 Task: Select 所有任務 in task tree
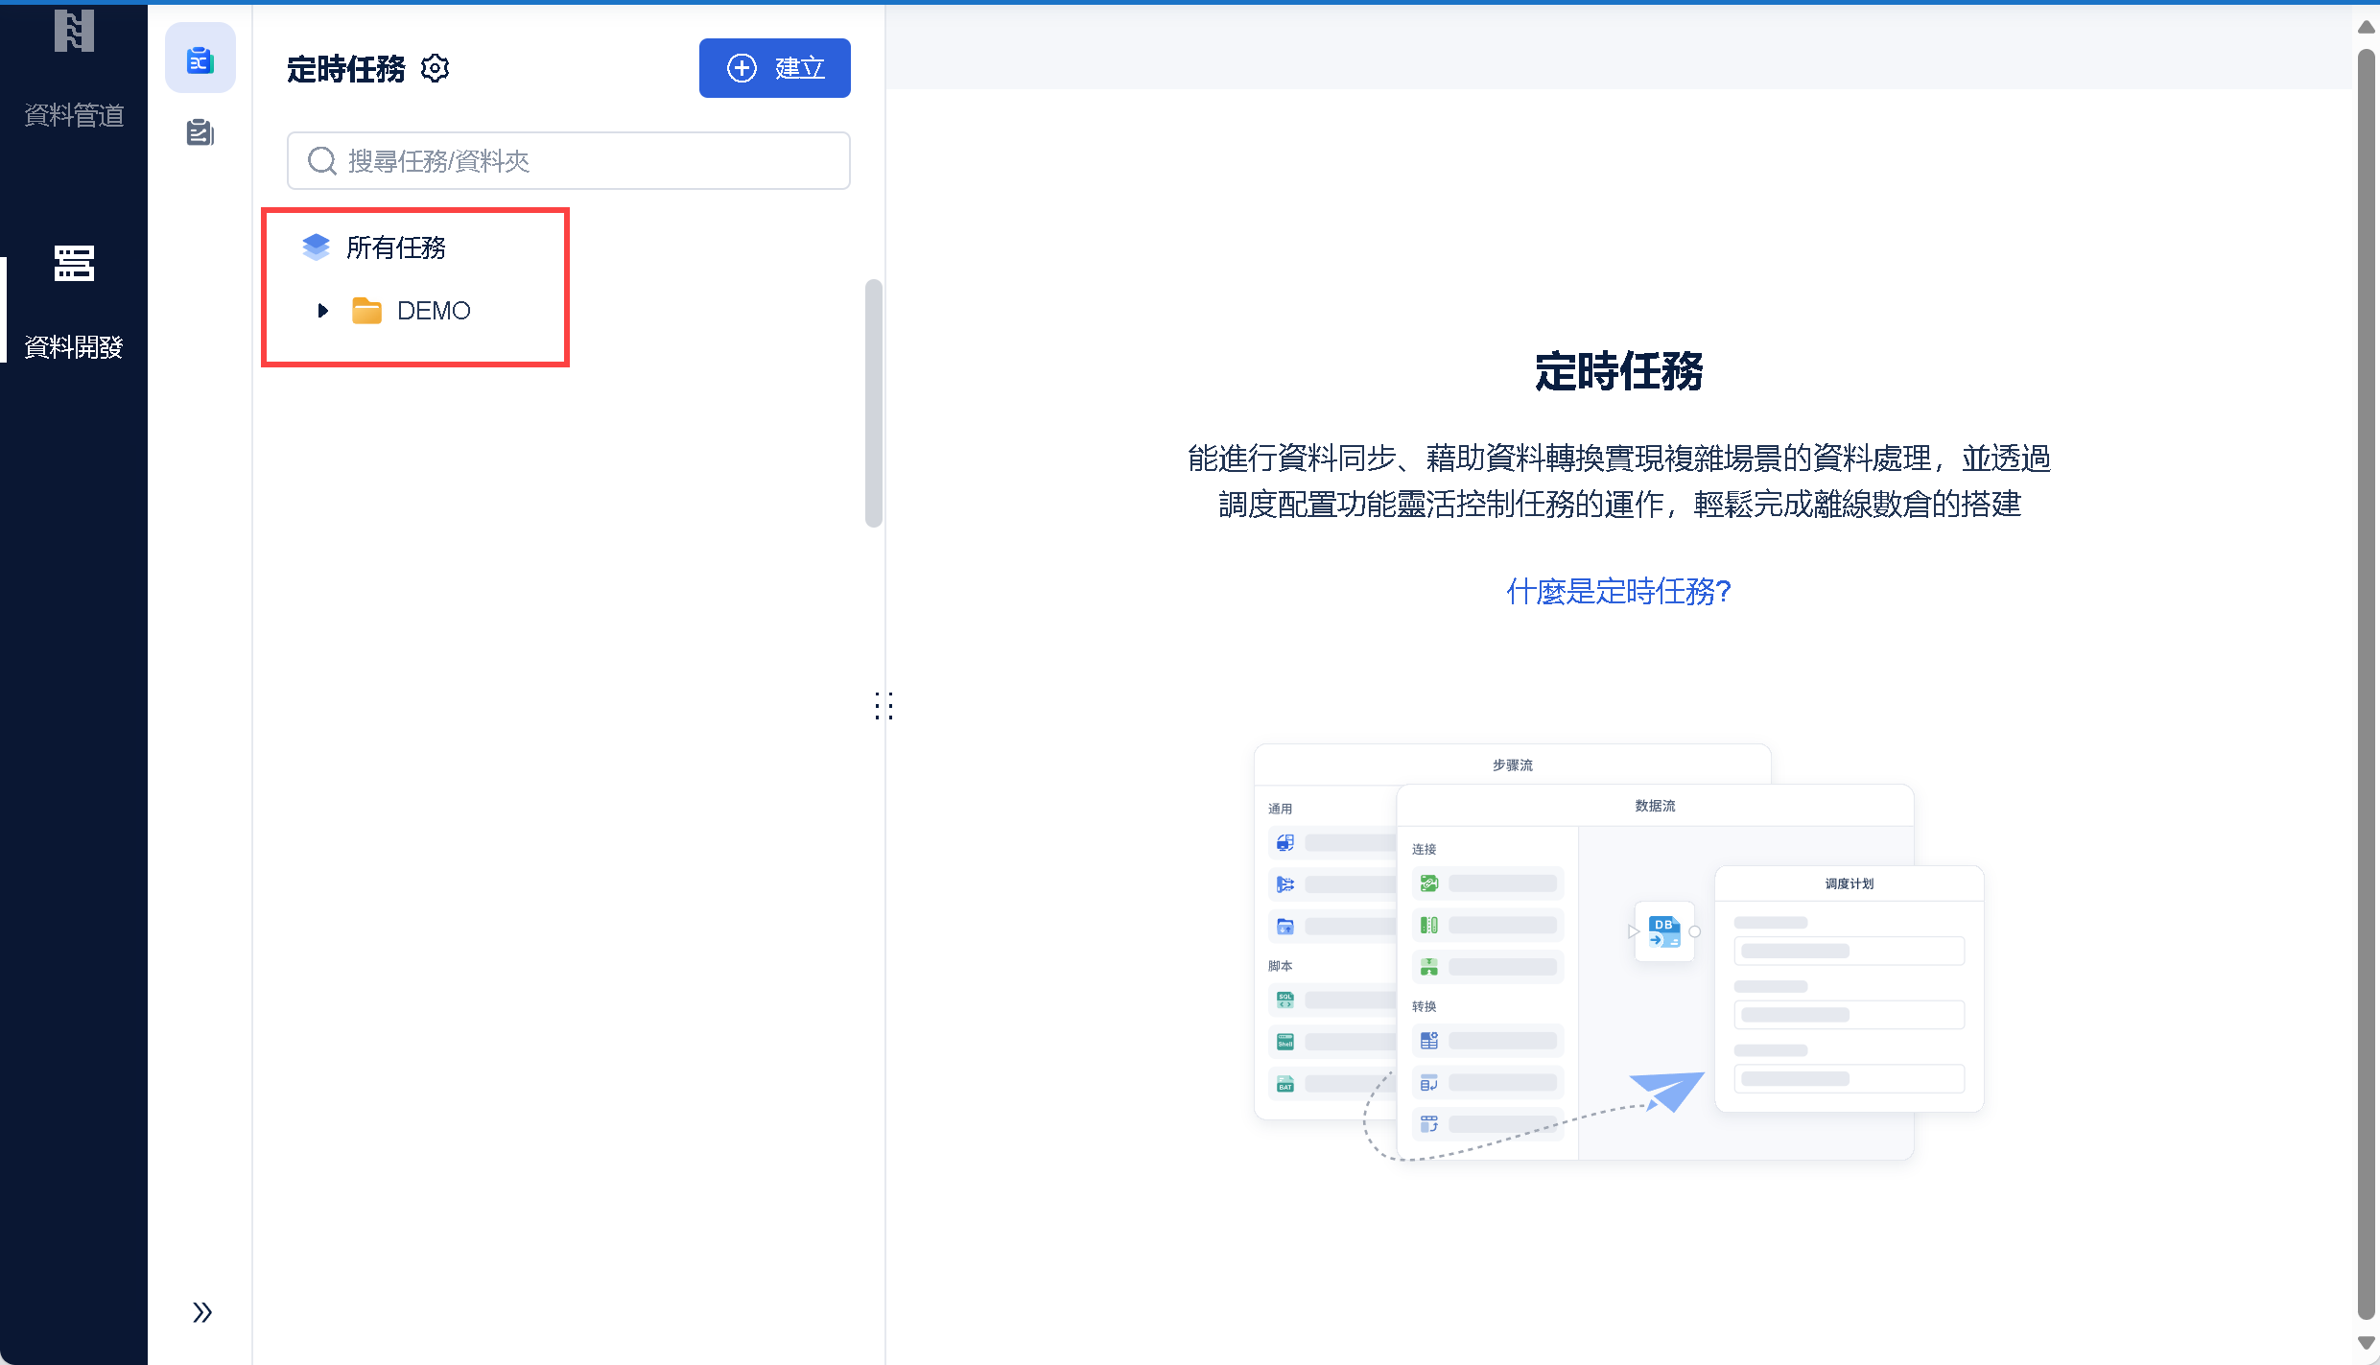click(395, 247)
